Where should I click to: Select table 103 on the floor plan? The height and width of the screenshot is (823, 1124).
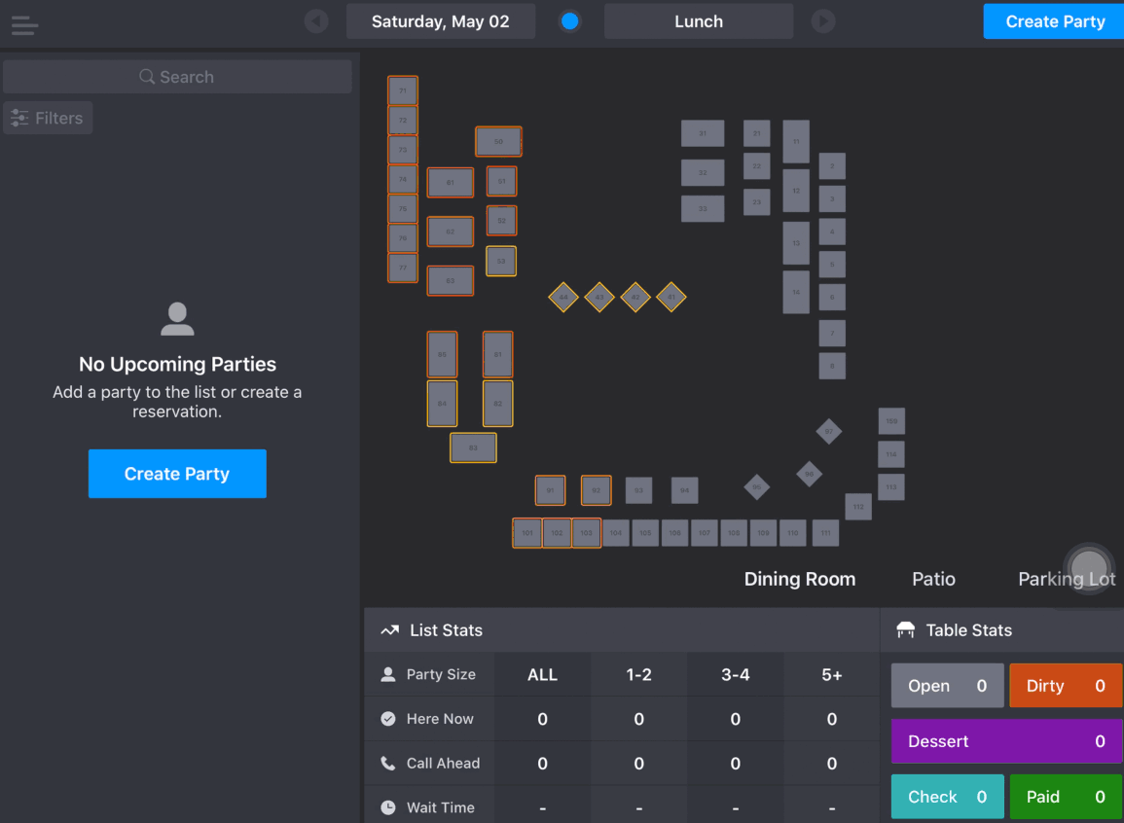(x=587, y=533)
